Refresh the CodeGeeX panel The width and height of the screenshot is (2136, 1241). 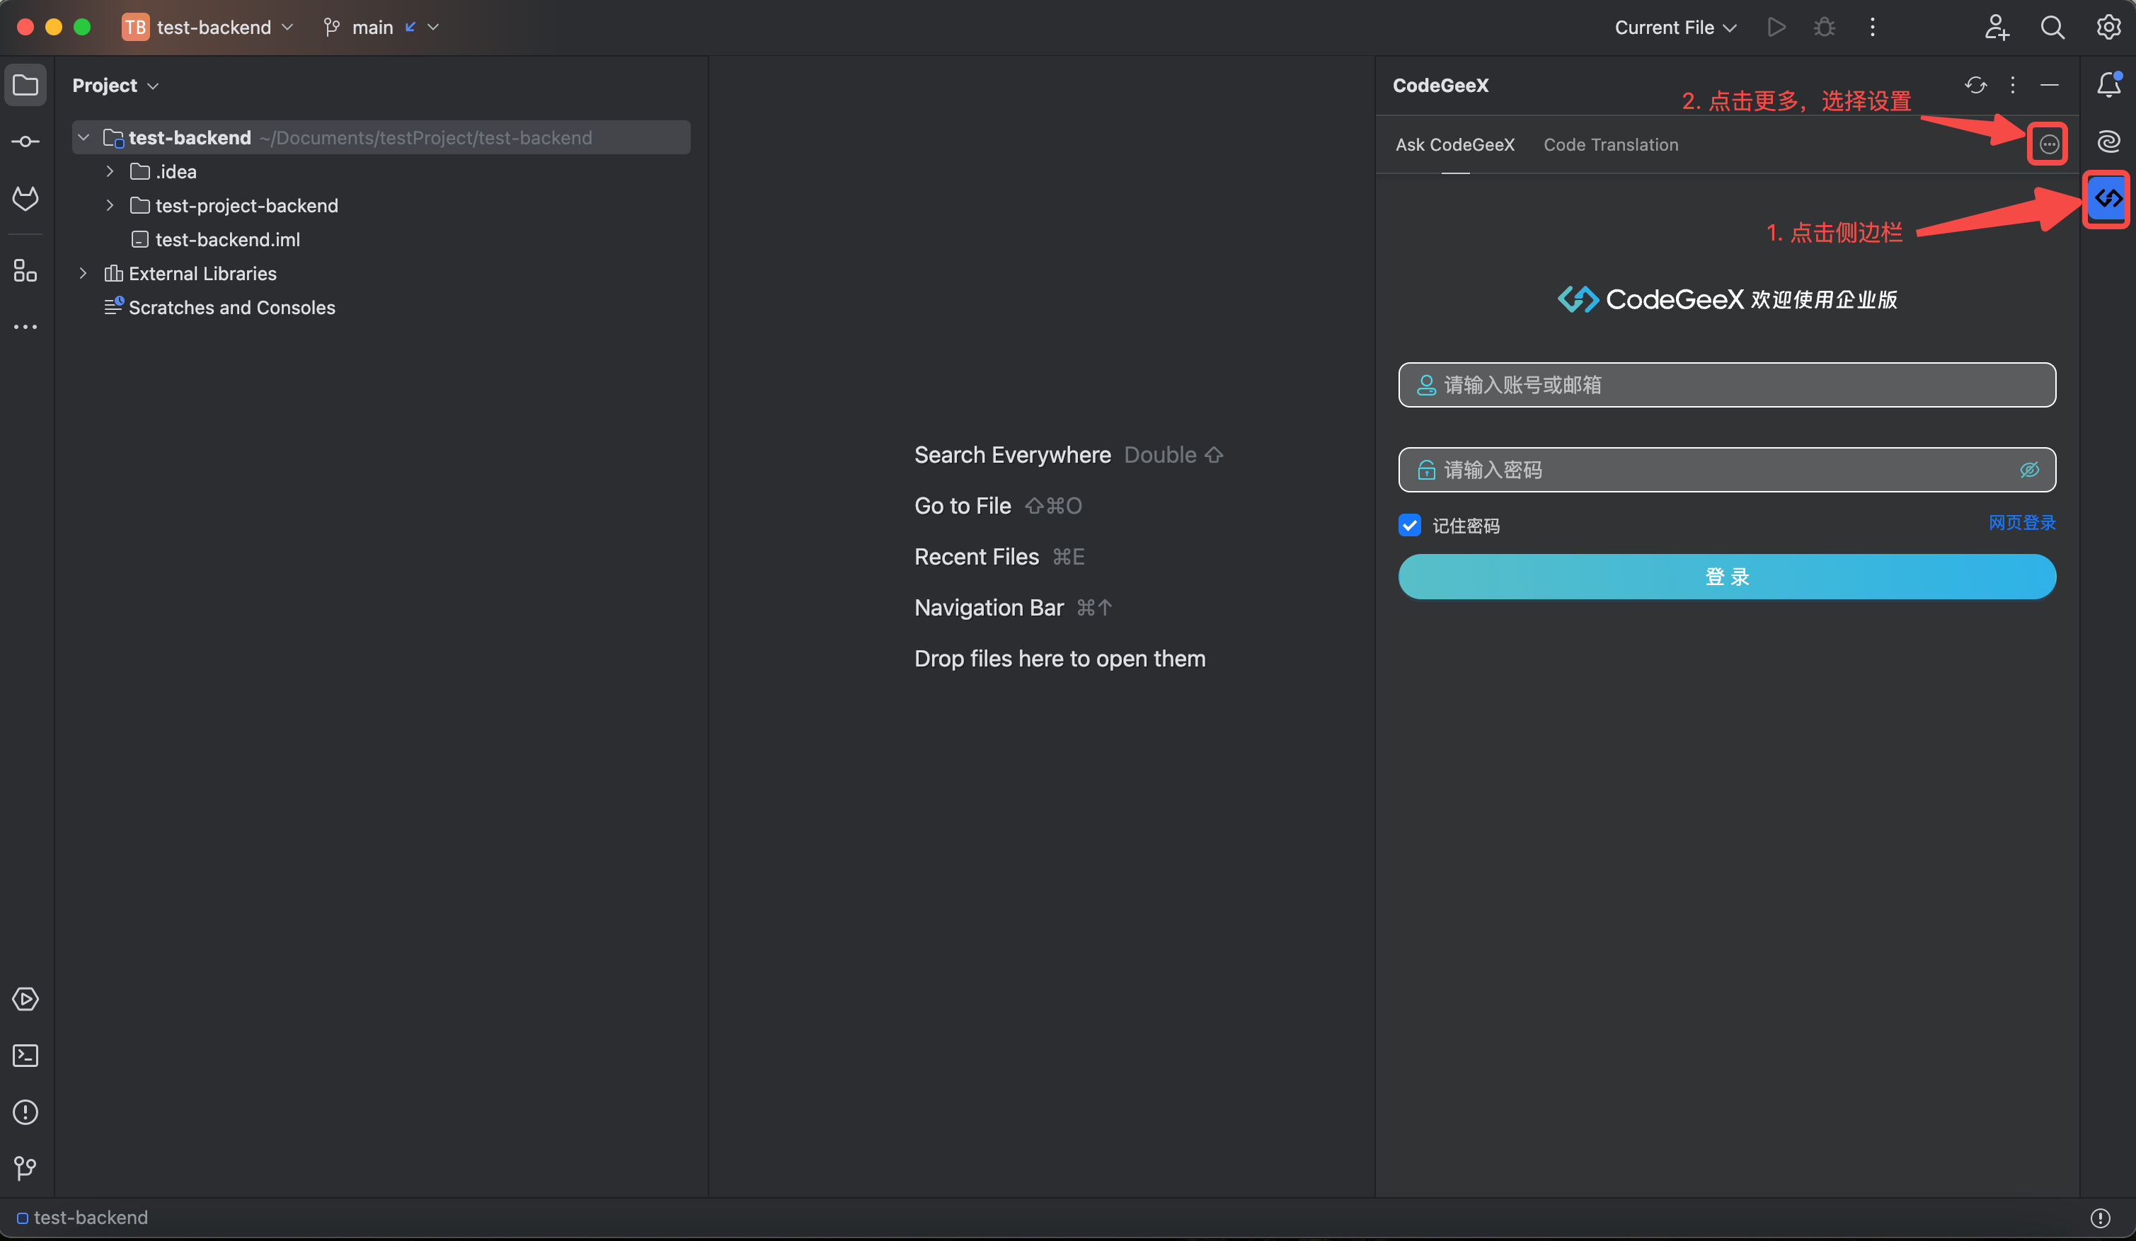tap(1976, 85)
